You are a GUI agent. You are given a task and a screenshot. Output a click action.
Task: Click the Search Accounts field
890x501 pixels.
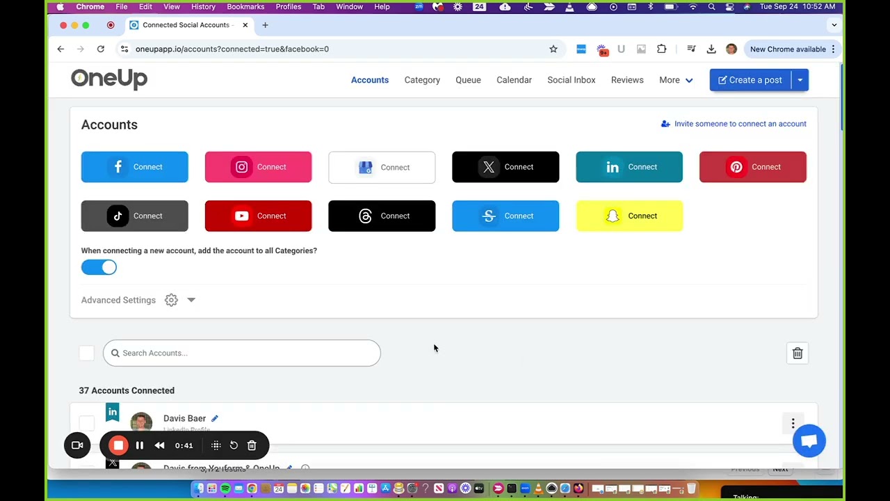pos(242,353)
